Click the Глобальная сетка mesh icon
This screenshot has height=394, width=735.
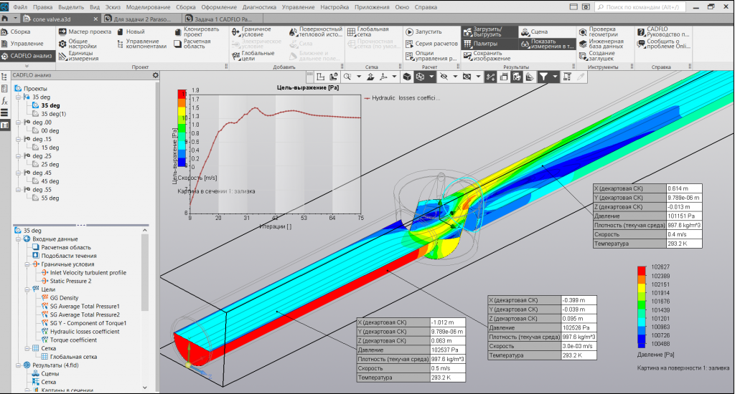352,32
